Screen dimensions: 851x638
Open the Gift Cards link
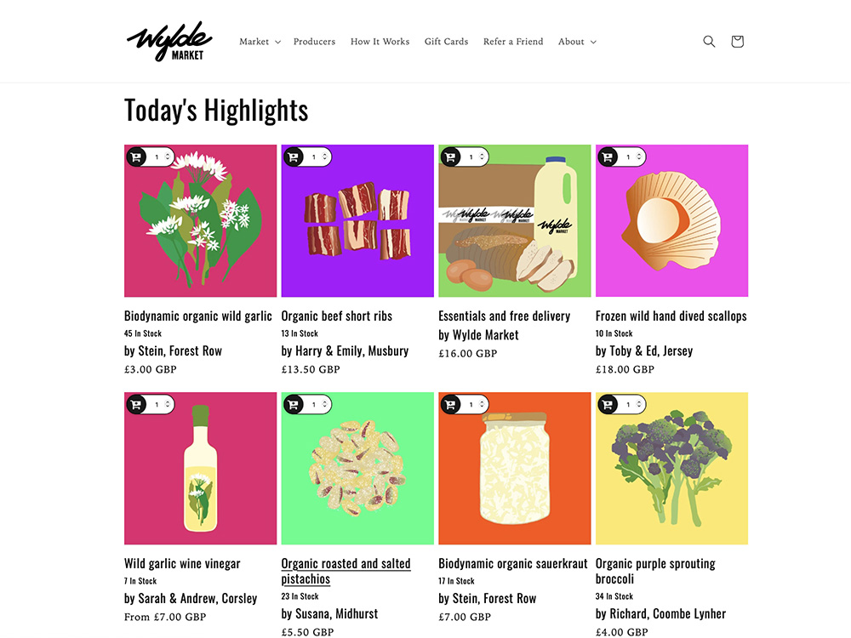pyautogui.click(x=446, y=42)
